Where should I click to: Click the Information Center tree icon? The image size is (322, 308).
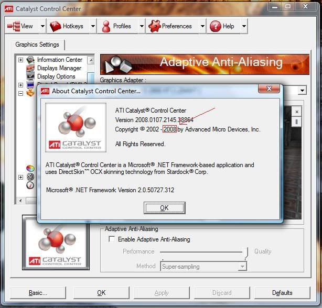pos(30,60)
